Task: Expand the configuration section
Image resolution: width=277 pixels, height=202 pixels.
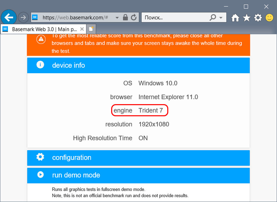Action: [138, 158]
